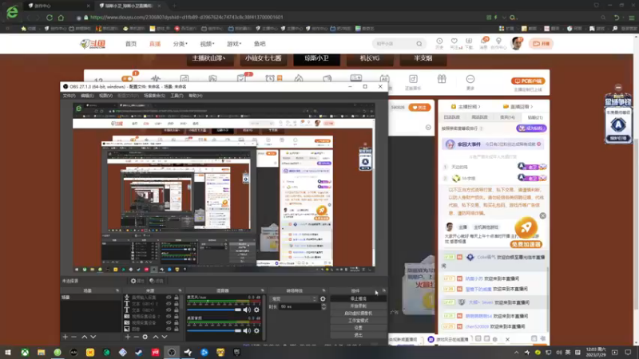Image resolution: width=639 pixels, height=359 pixels.
Task: Adjust desktop audio volume slider
Action: pyautogui.click(x=214, y=330)
